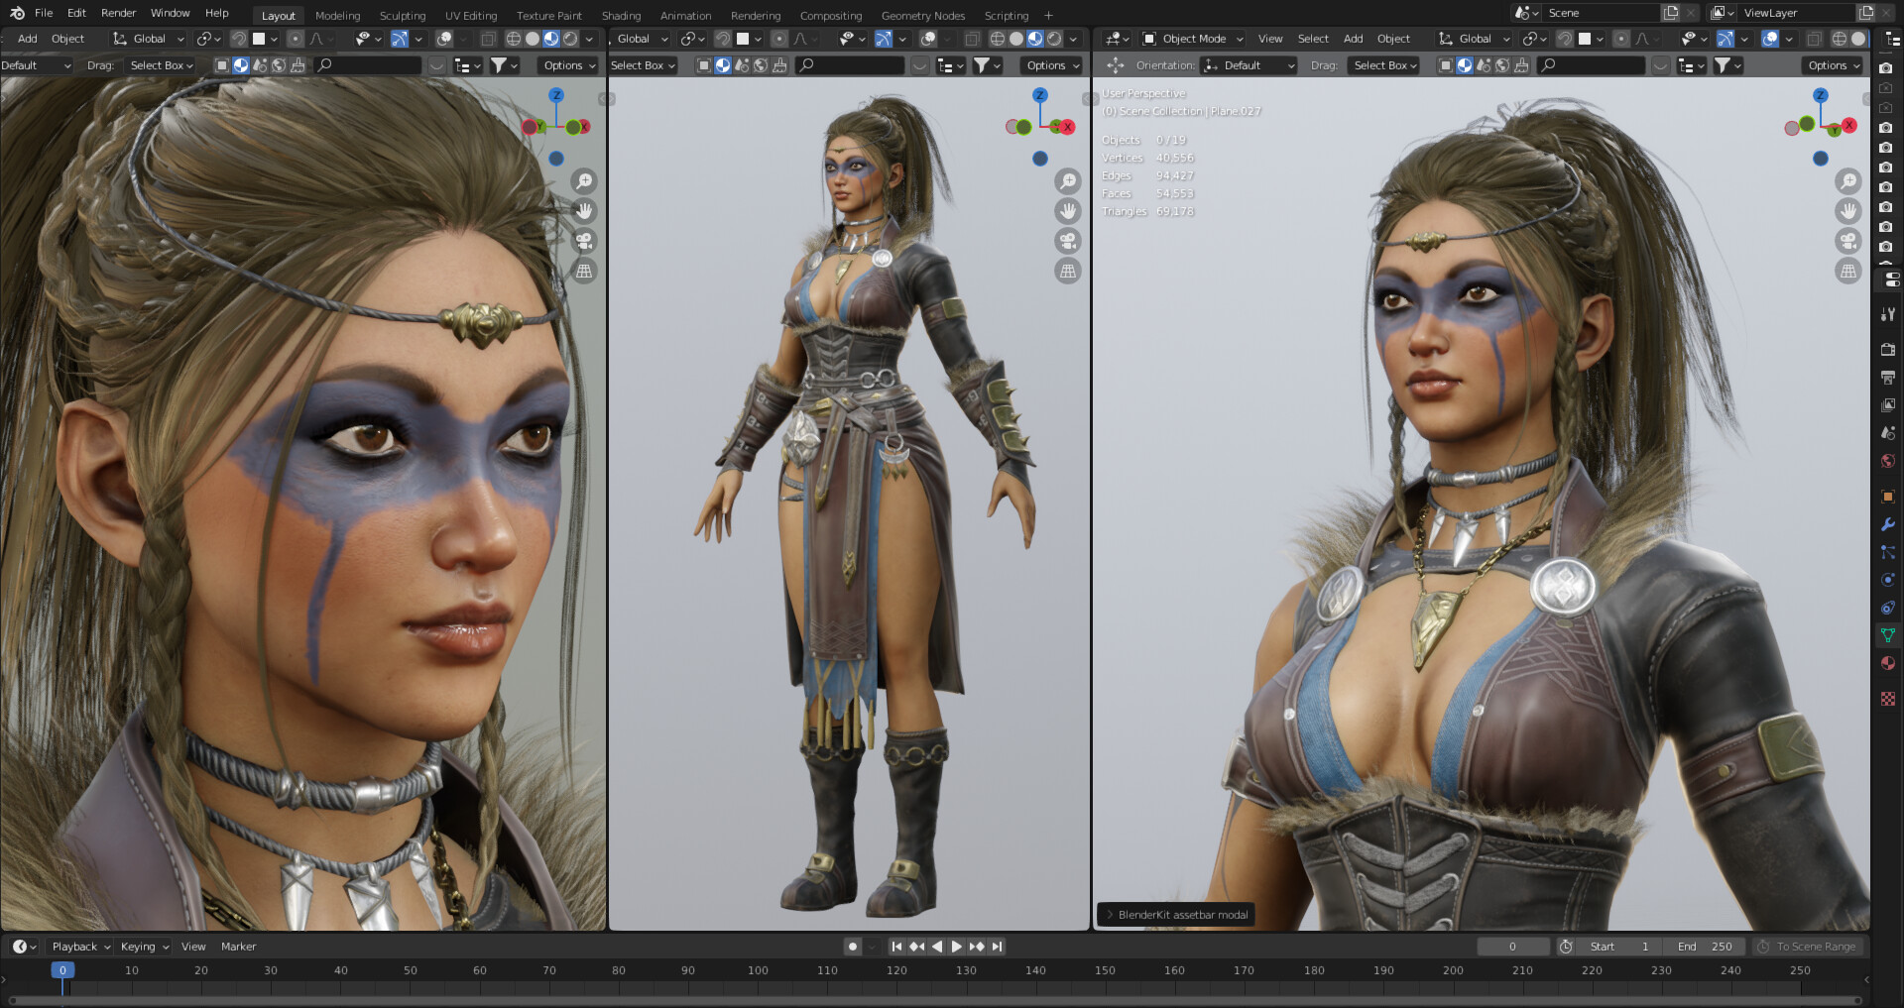
Task: Switch to the Sculpting workspace tab
Action: coord(403,16)
